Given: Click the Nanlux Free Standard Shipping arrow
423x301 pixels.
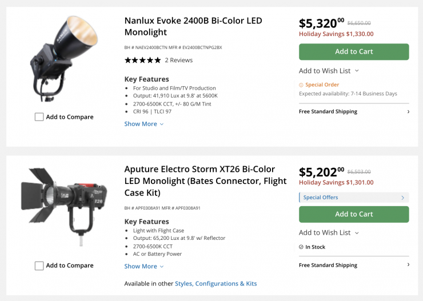Looking at the screenshot, I should tap(408, 112).
